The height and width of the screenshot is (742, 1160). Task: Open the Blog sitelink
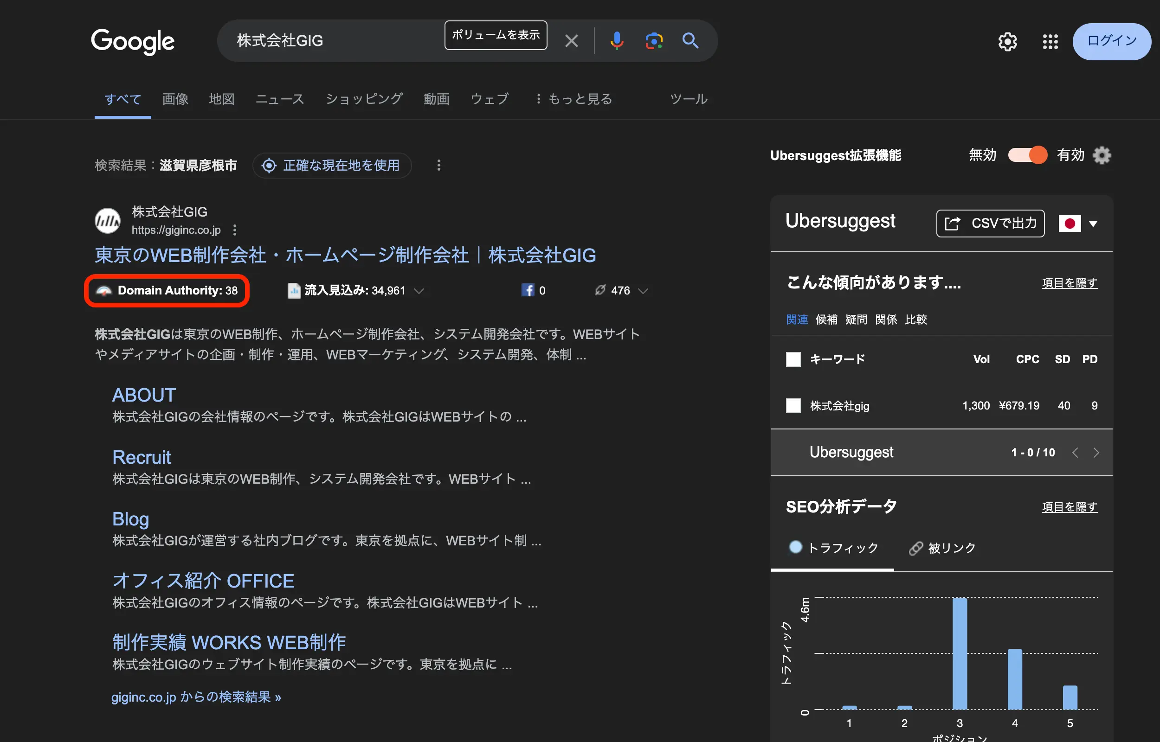click(130, 519)
